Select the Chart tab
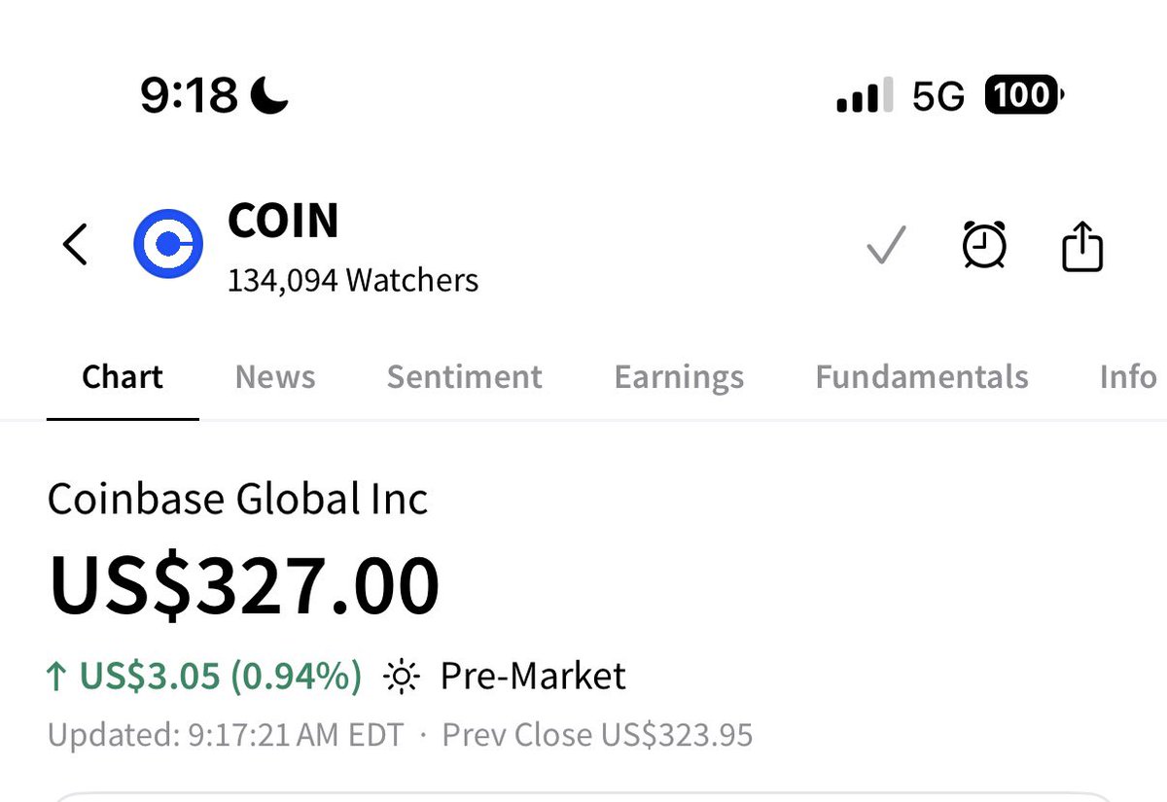The image size is (1167, 802). point(123,377)
